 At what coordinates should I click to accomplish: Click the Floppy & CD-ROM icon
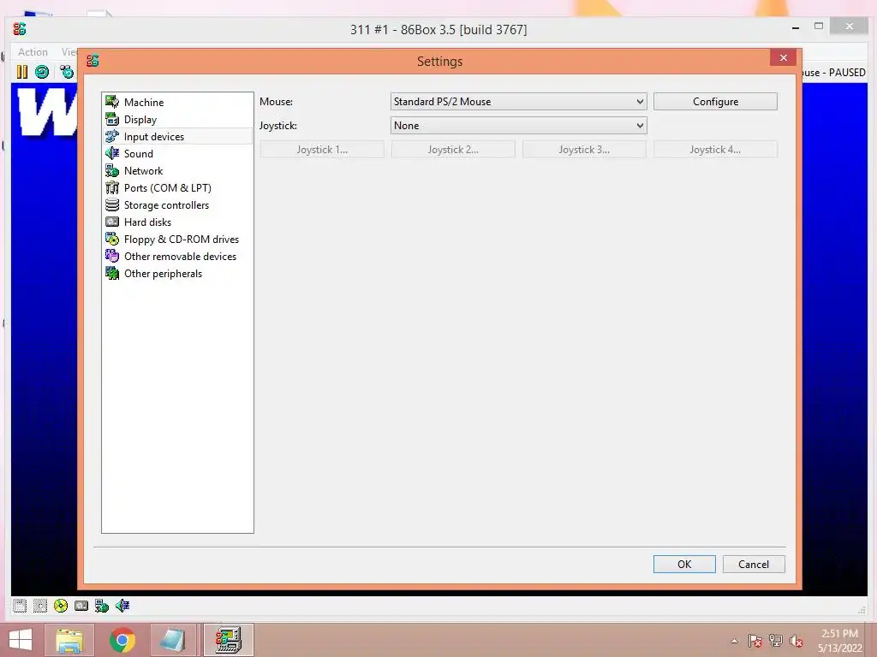[112, 240]
